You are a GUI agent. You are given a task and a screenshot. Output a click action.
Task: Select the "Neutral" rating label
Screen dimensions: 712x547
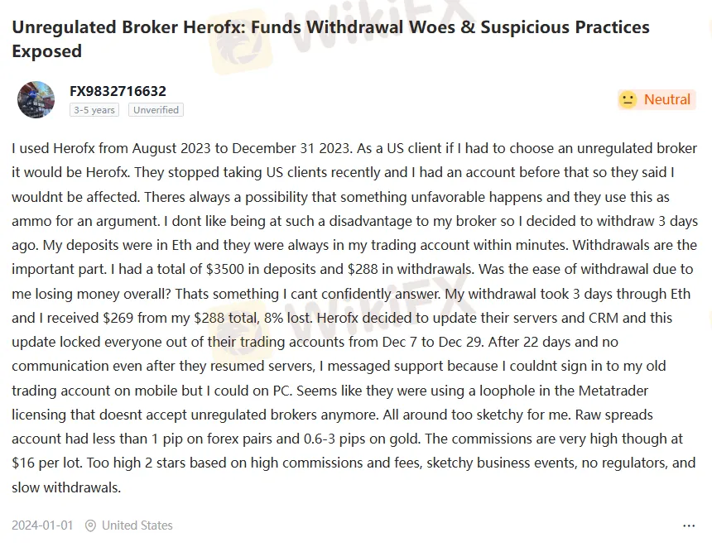[666, 99]
